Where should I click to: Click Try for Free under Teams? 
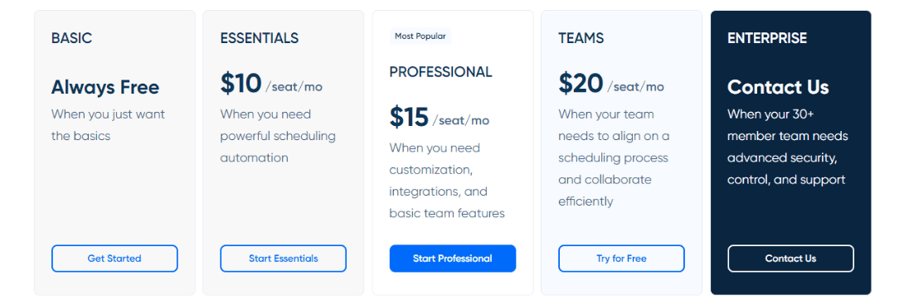click(621, 259)
